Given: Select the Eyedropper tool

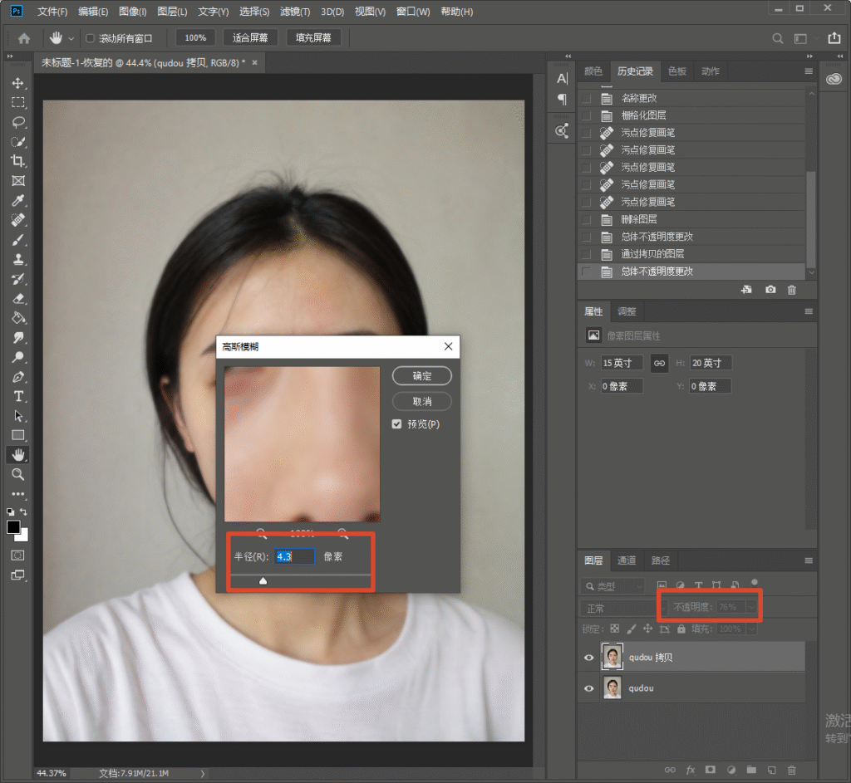Looking at the screenshot, I should coord(18,201).
